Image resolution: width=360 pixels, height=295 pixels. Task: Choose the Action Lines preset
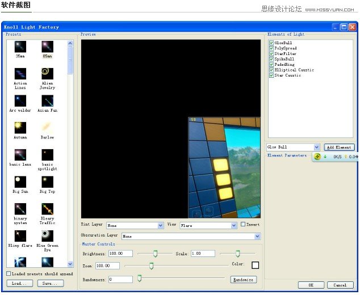click(20, 74)
